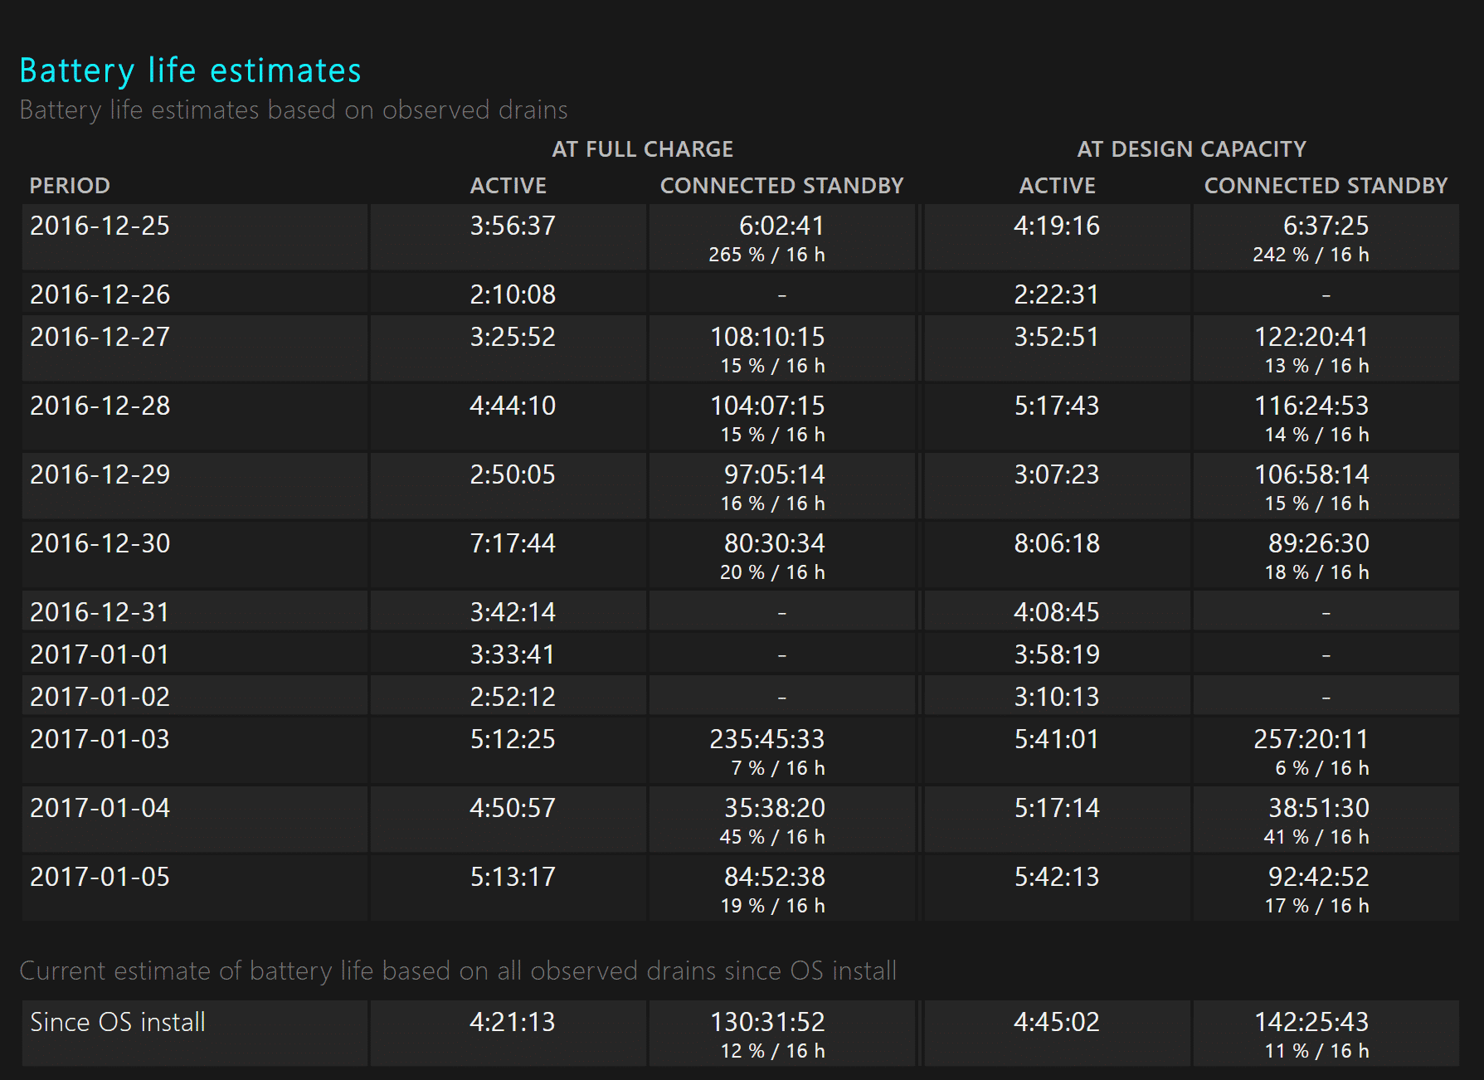Image resolution: width=1484 pixels, height=1080 pixels.
Task: Select the 'Battery life estimates based on observed drains' subtitle
Action: [294, 110]
